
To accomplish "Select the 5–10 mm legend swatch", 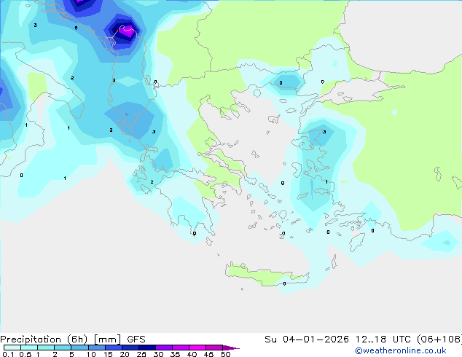I will [79, 348].
